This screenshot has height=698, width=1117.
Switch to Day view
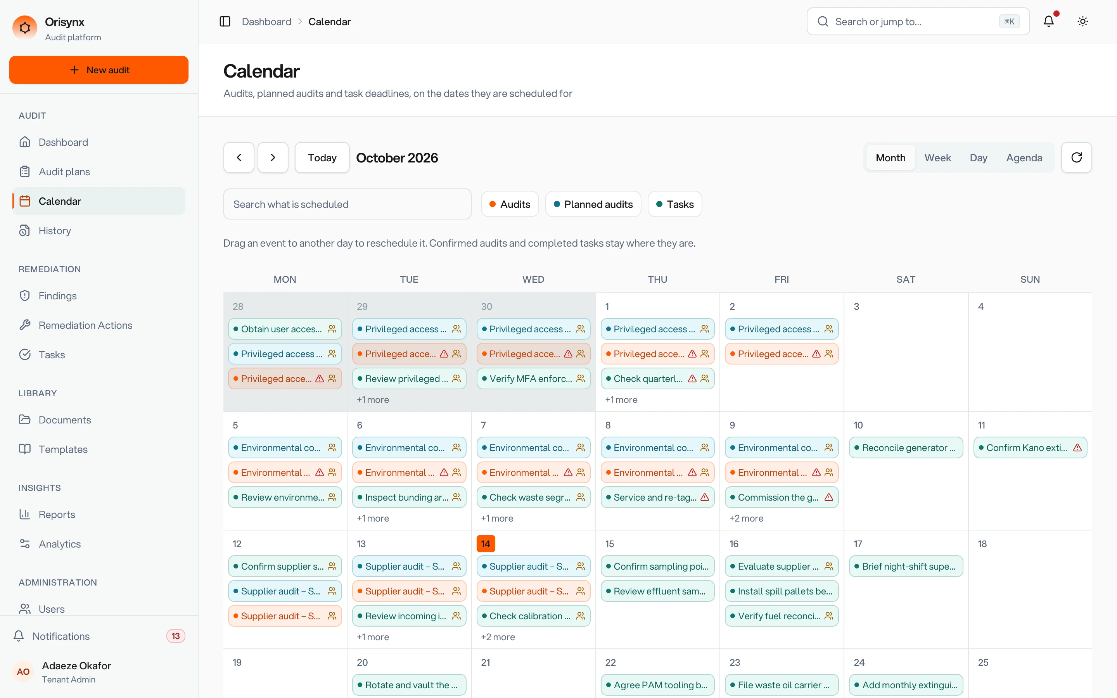[978, 158]
